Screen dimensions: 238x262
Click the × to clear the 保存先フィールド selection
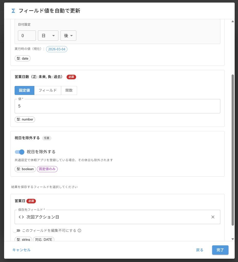pyautogui.click(x=213, y=217)
